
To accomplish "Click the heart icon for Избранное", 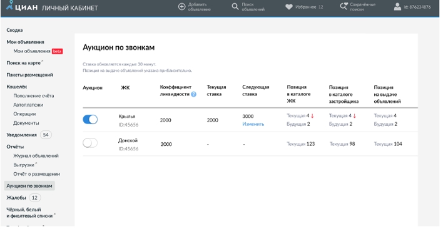I will pos(289,7).
